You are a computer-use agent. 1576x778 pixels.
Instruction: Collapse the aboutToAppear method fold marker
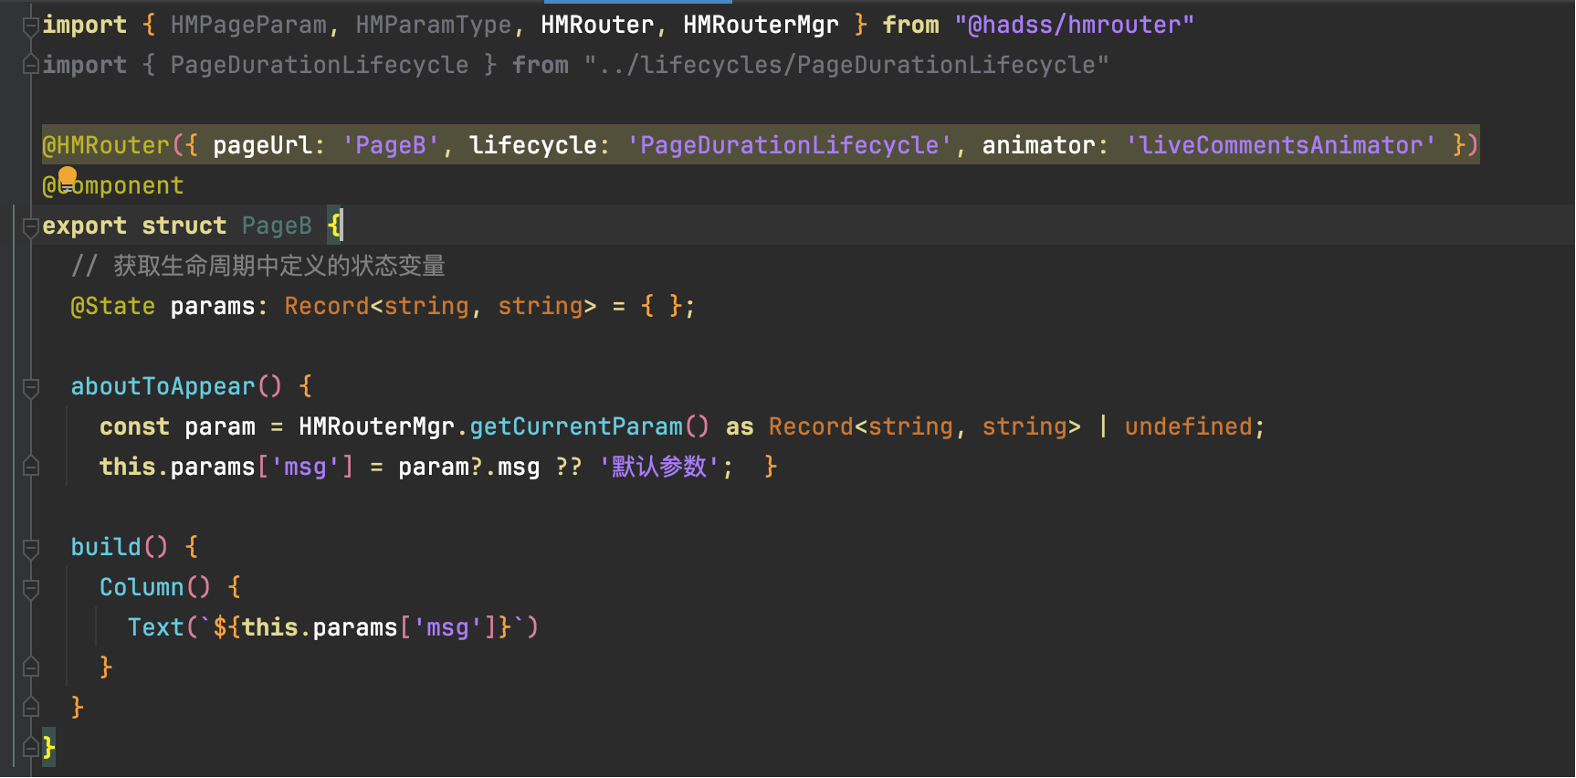click(x=30, y=387)
